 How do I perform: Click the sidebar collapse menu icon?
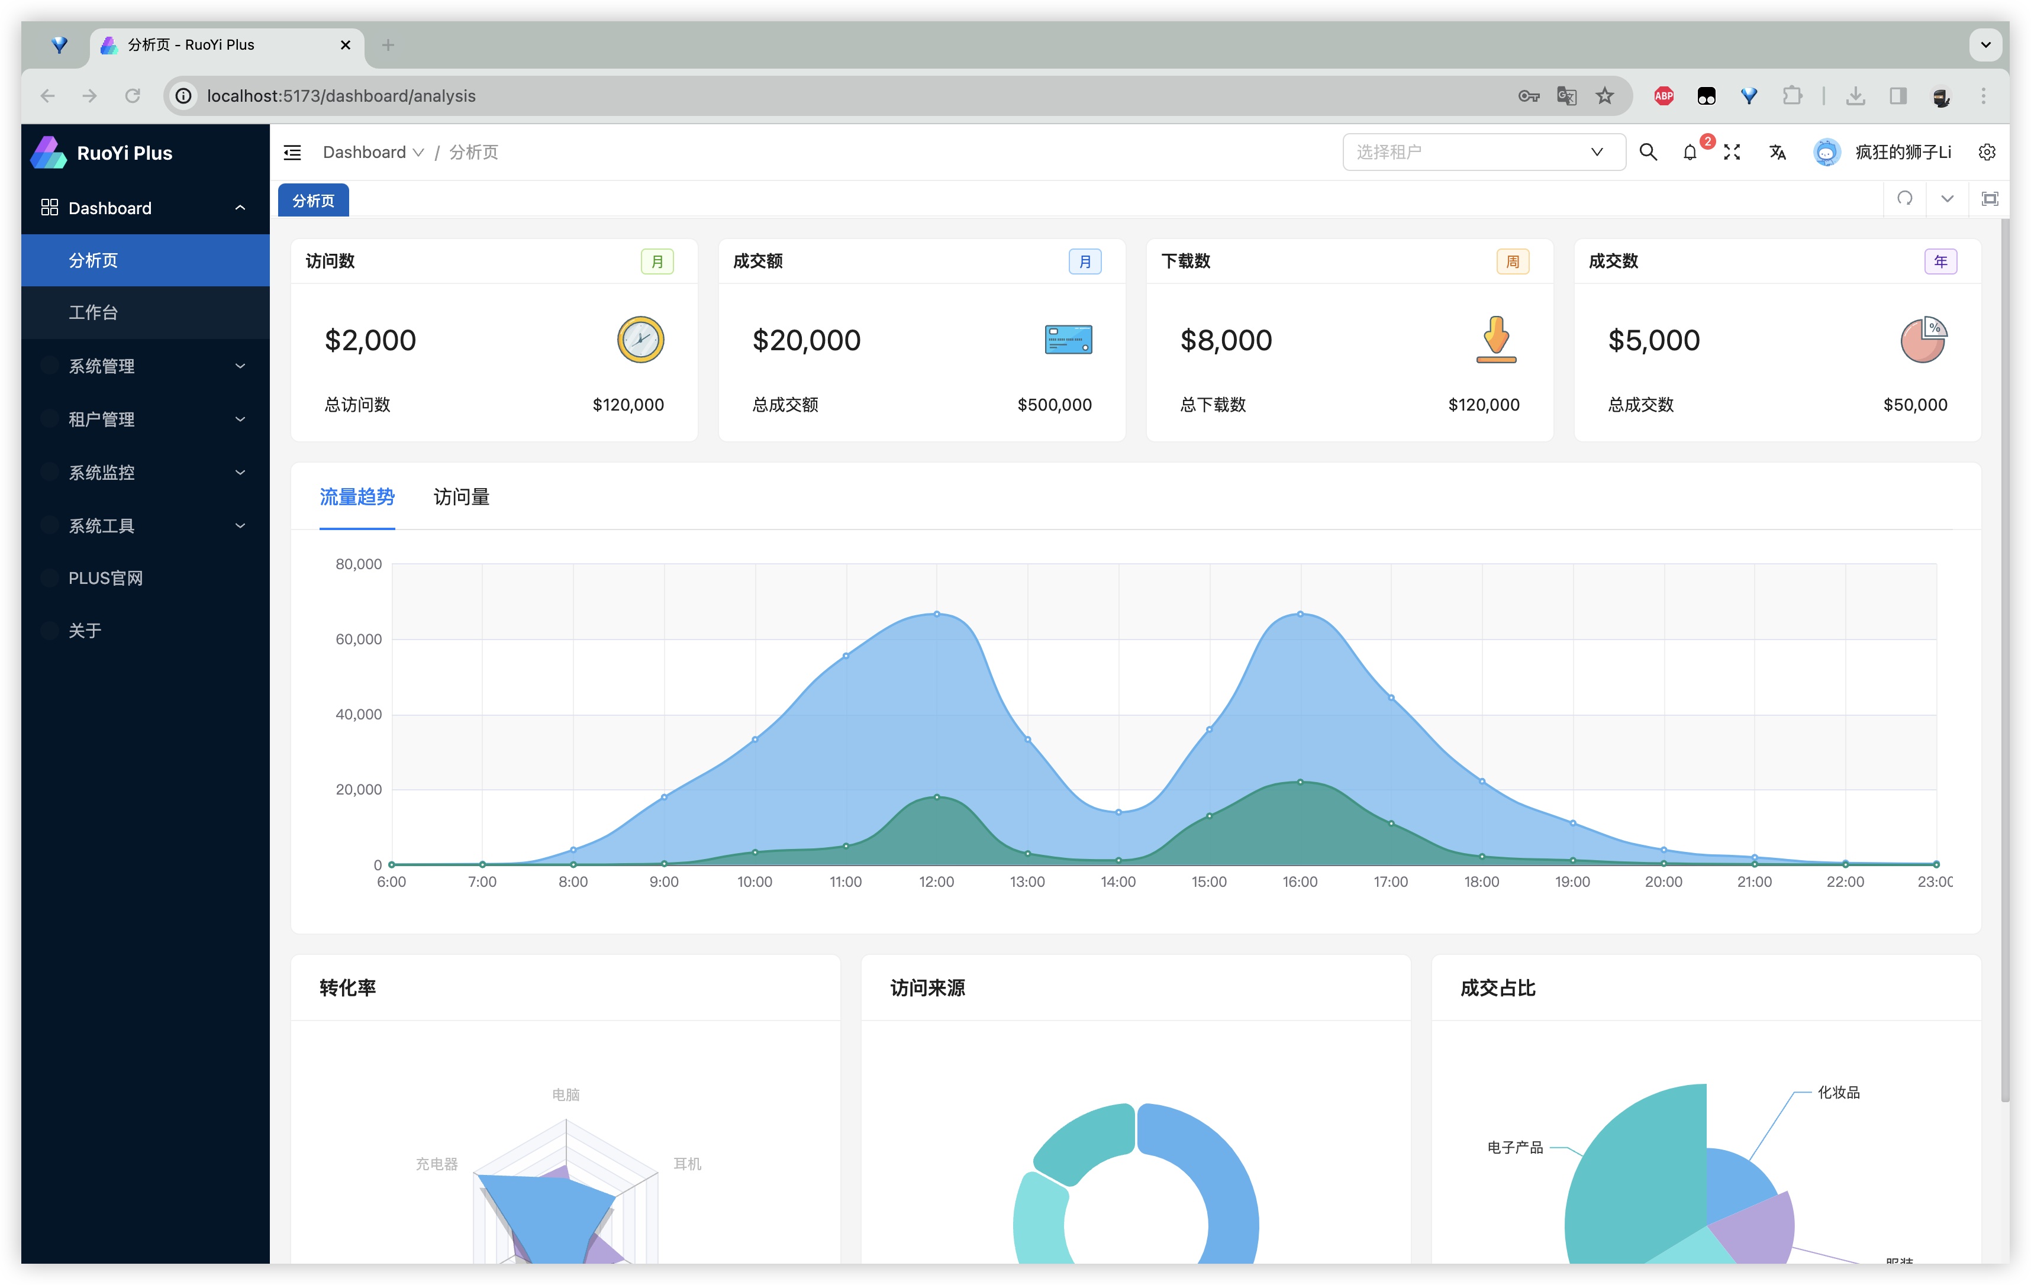click(293, 153)
